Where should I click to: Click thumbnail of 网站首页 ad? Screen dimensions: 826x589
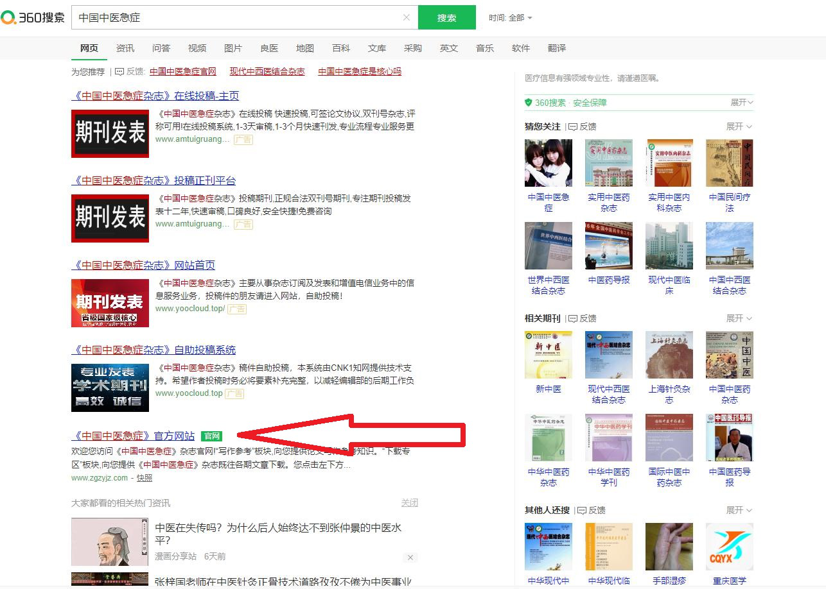(110, 303)
